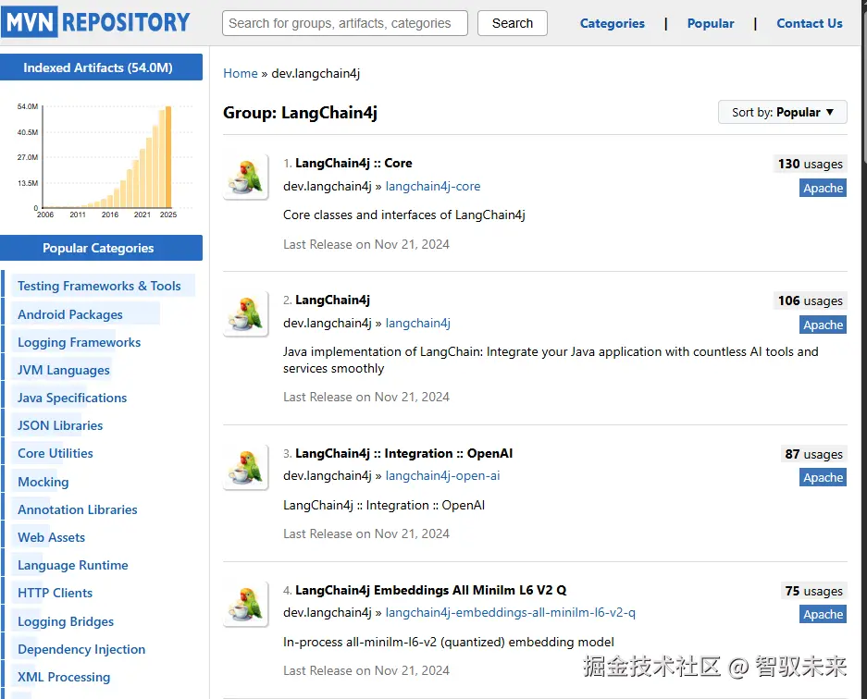Click the Popular Categories header
The height and width of the screenshot is (699, 867).
(x=101, y=248)
